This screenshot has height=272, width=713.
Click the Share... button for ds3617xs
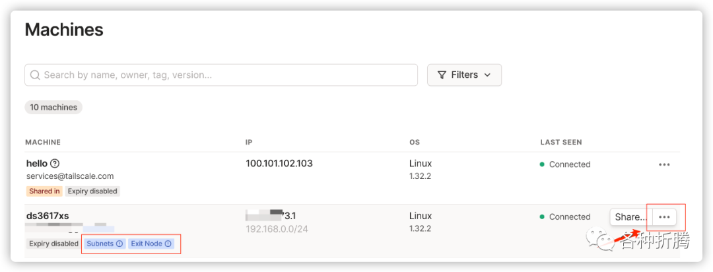click(630, 217)
